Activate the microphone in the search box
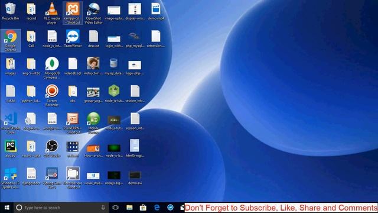 pyautogui.click(x=103, y=208)
